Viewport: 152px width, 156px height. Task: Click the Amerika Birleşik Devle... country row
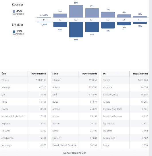coord(24,116)
